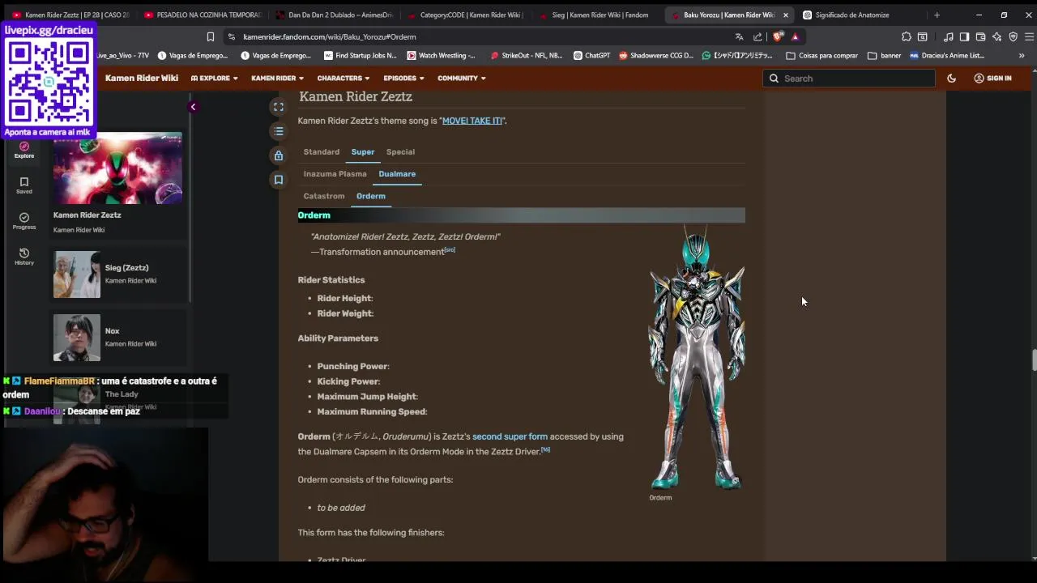
Task: Open the Brave sidebar panel icon in toolbar
Action: point(964,37)
